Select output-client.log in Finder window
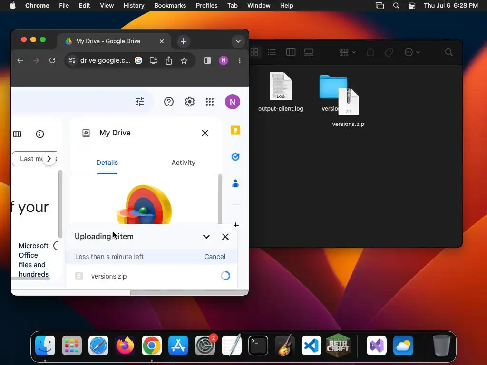 tap(281, 92)
